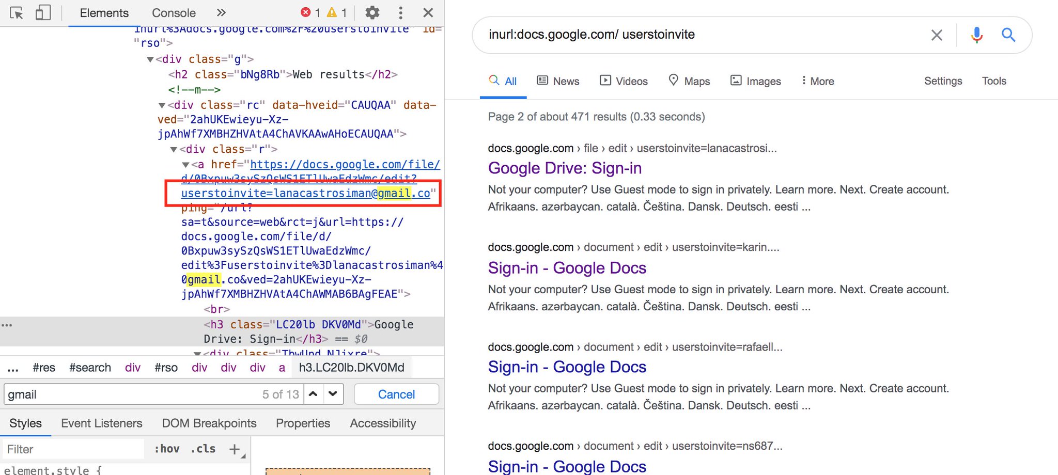Screen dimensions: 1058x475
Task: Select #res in the breadcrumb trail
Action: tap(44, 368)
